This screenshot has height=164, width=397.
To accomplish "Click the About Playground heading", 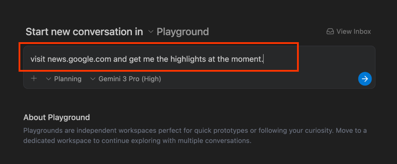I will tap(57, 117).
